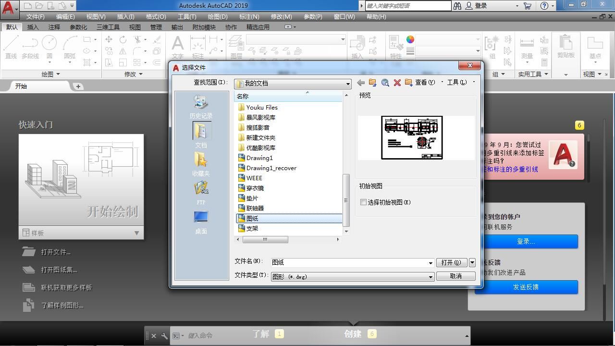615x346 pixels.
Task: Click the Open Files link on start page
Action: pyautogui.click(x=56, y=252)
